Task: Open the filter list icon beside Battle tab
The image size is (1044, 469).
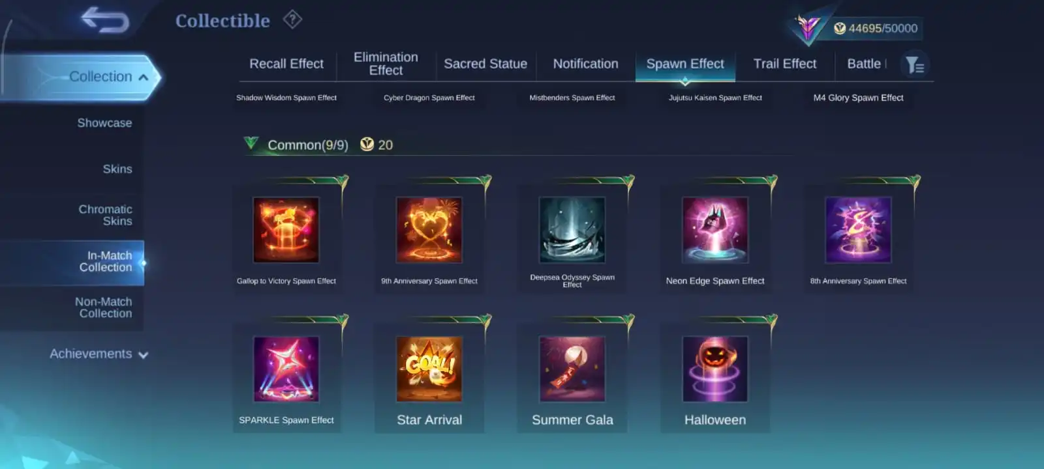Action: pyautogui.click(x=915, y=64)
